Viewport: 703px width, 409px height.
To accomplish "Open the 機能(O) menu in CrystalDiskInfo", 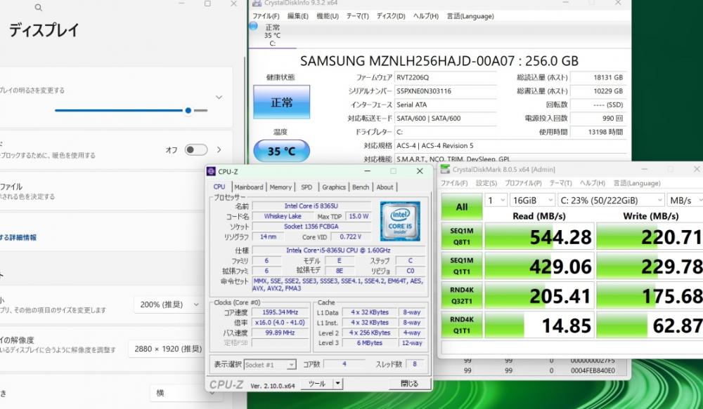I will click(x=327, y=15).
